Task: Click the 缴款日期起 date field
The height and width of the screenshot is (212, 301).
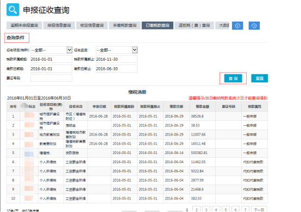Action: pyautogui.click(x=51, y=68)
